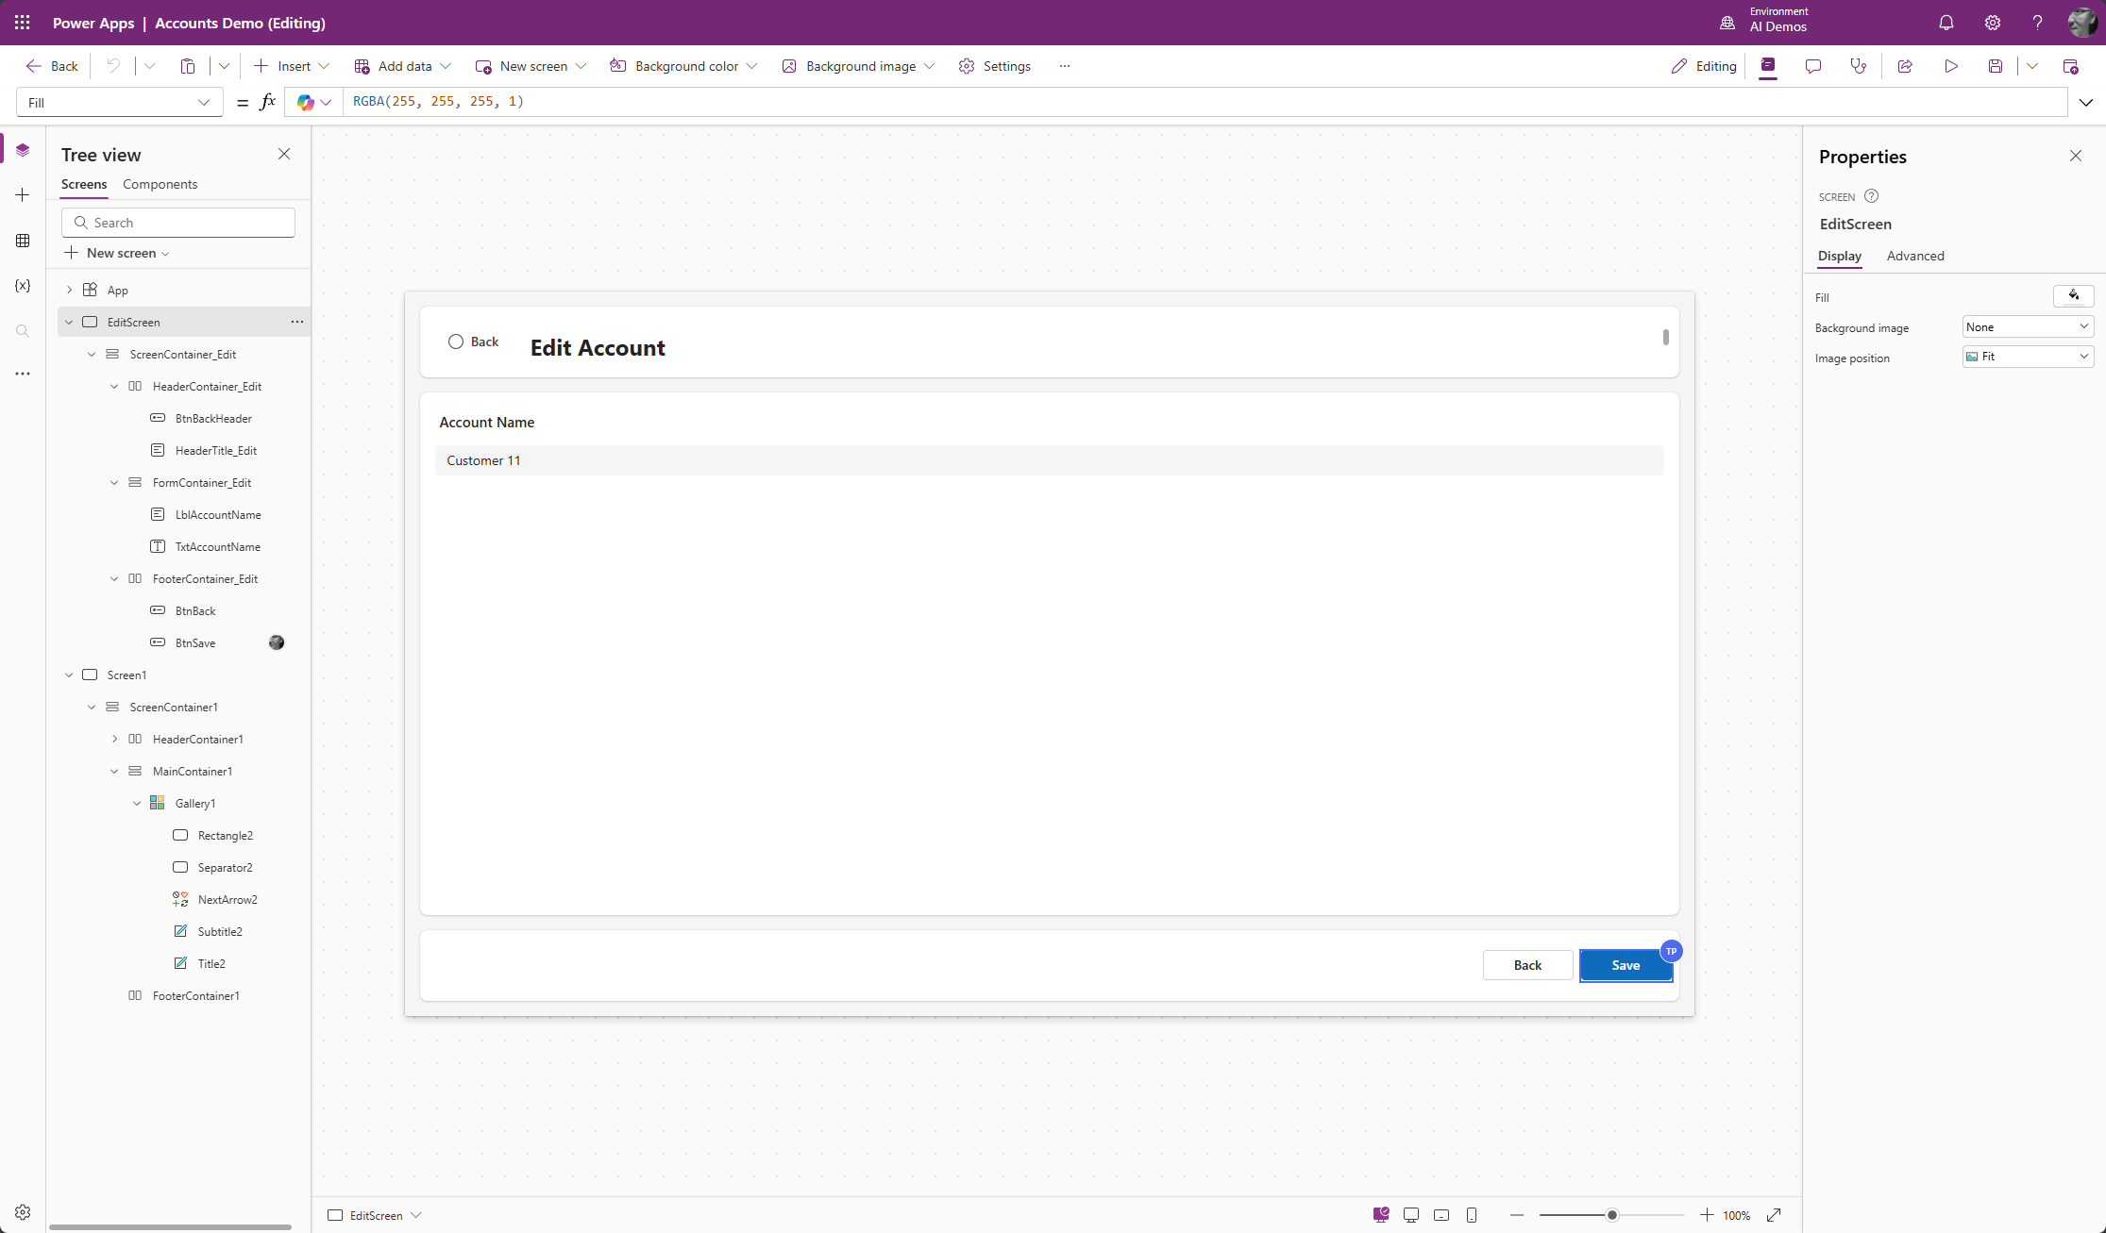Click the Copilot icon in formula bar
The height and width of the screenshot is (1233, 2106).
pyautogui.click(x=305, y=102)
